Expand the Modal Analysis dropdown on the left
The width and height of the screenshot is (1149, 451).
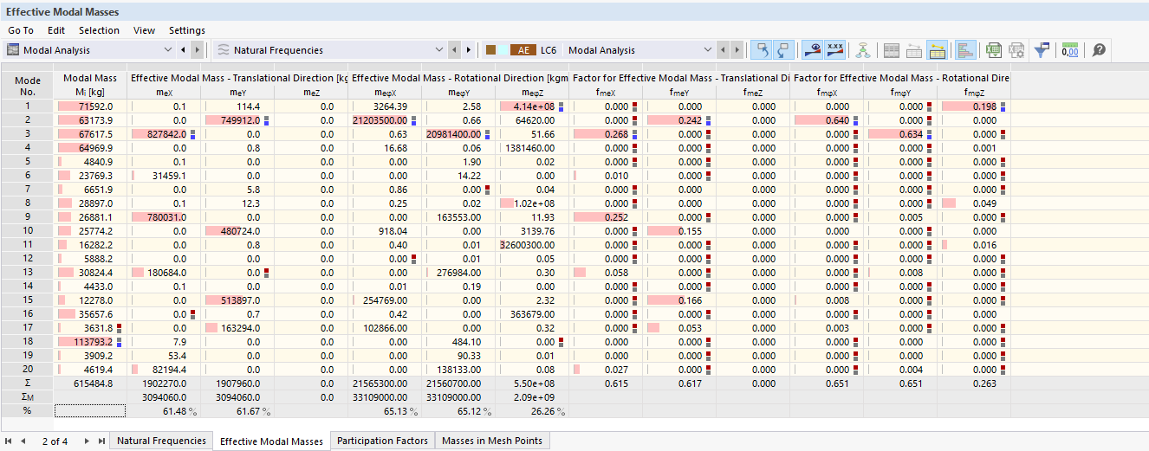[x=168, y=50]
